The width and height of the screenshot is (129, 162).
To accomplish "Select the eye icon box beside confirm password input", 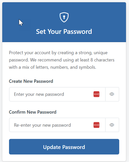I will point(112,125).
